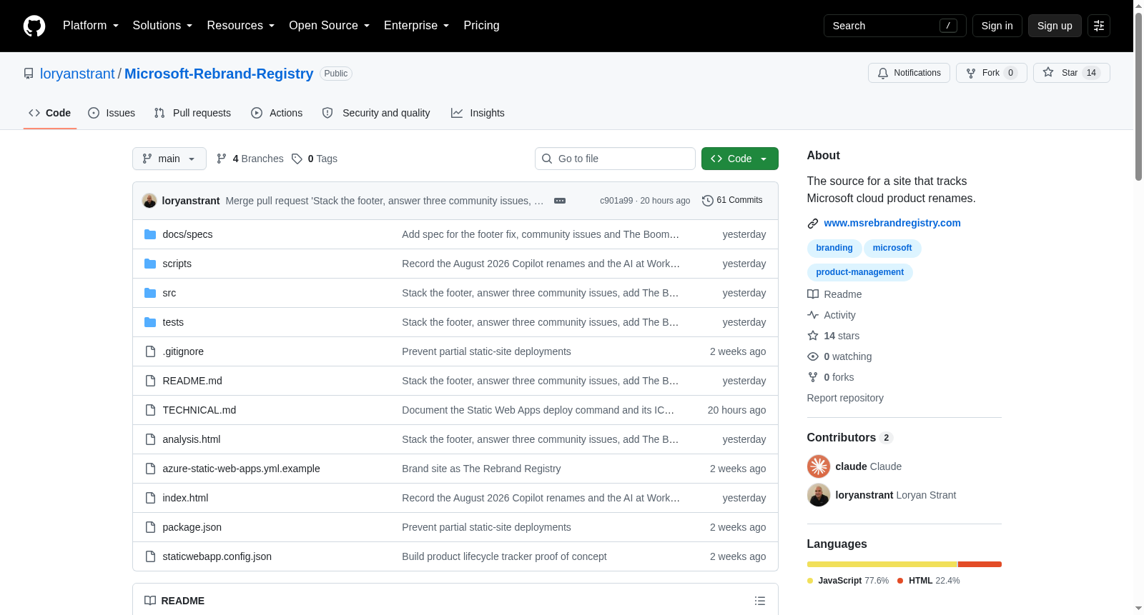Switch to the Issues tab
The width and height of the screenshot is (1144, 615).
point(112,113)
